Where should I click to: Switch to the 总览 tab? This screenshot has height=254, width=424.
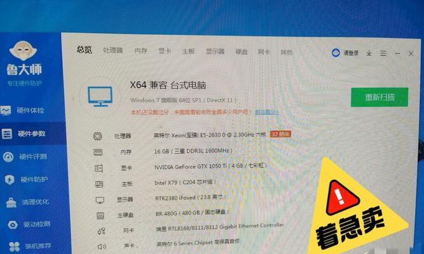click(85, 50)
